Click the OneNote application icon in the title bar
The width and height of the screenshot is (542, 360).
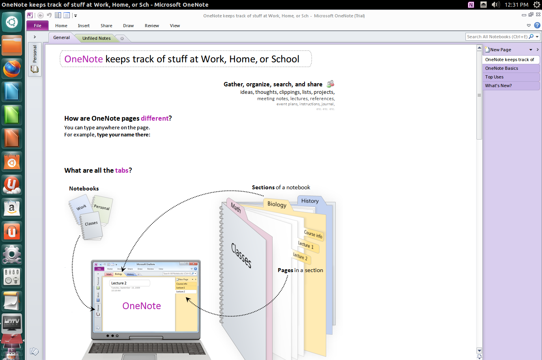pos(30,15)
